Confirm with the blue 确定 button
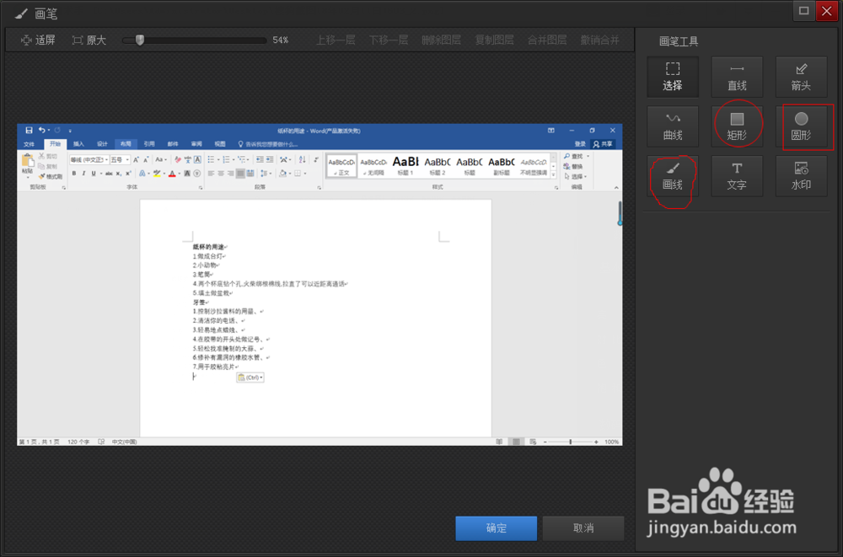The height and width of the screenshot is (557, 843). [497, 528]
